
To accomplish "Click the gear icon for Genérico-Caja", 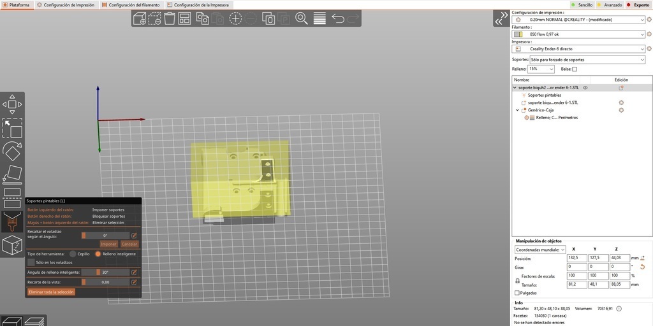I will click(x=621, y=110).
